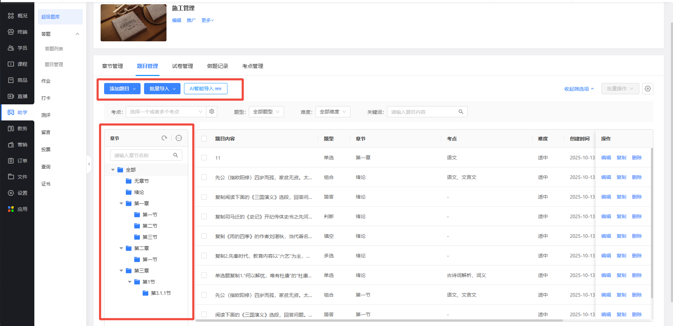The height and width of the screenshot is (326, 673).
Task: Open the 全部难度 difficulty dropdown
Action: tap(333, 112)
